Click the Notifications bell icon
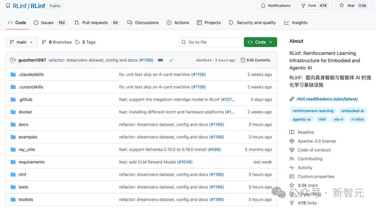 [263, 6]
